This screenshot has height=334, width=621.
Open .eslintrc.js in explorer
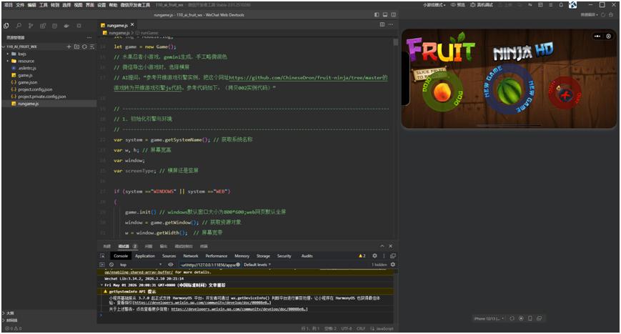27,68
